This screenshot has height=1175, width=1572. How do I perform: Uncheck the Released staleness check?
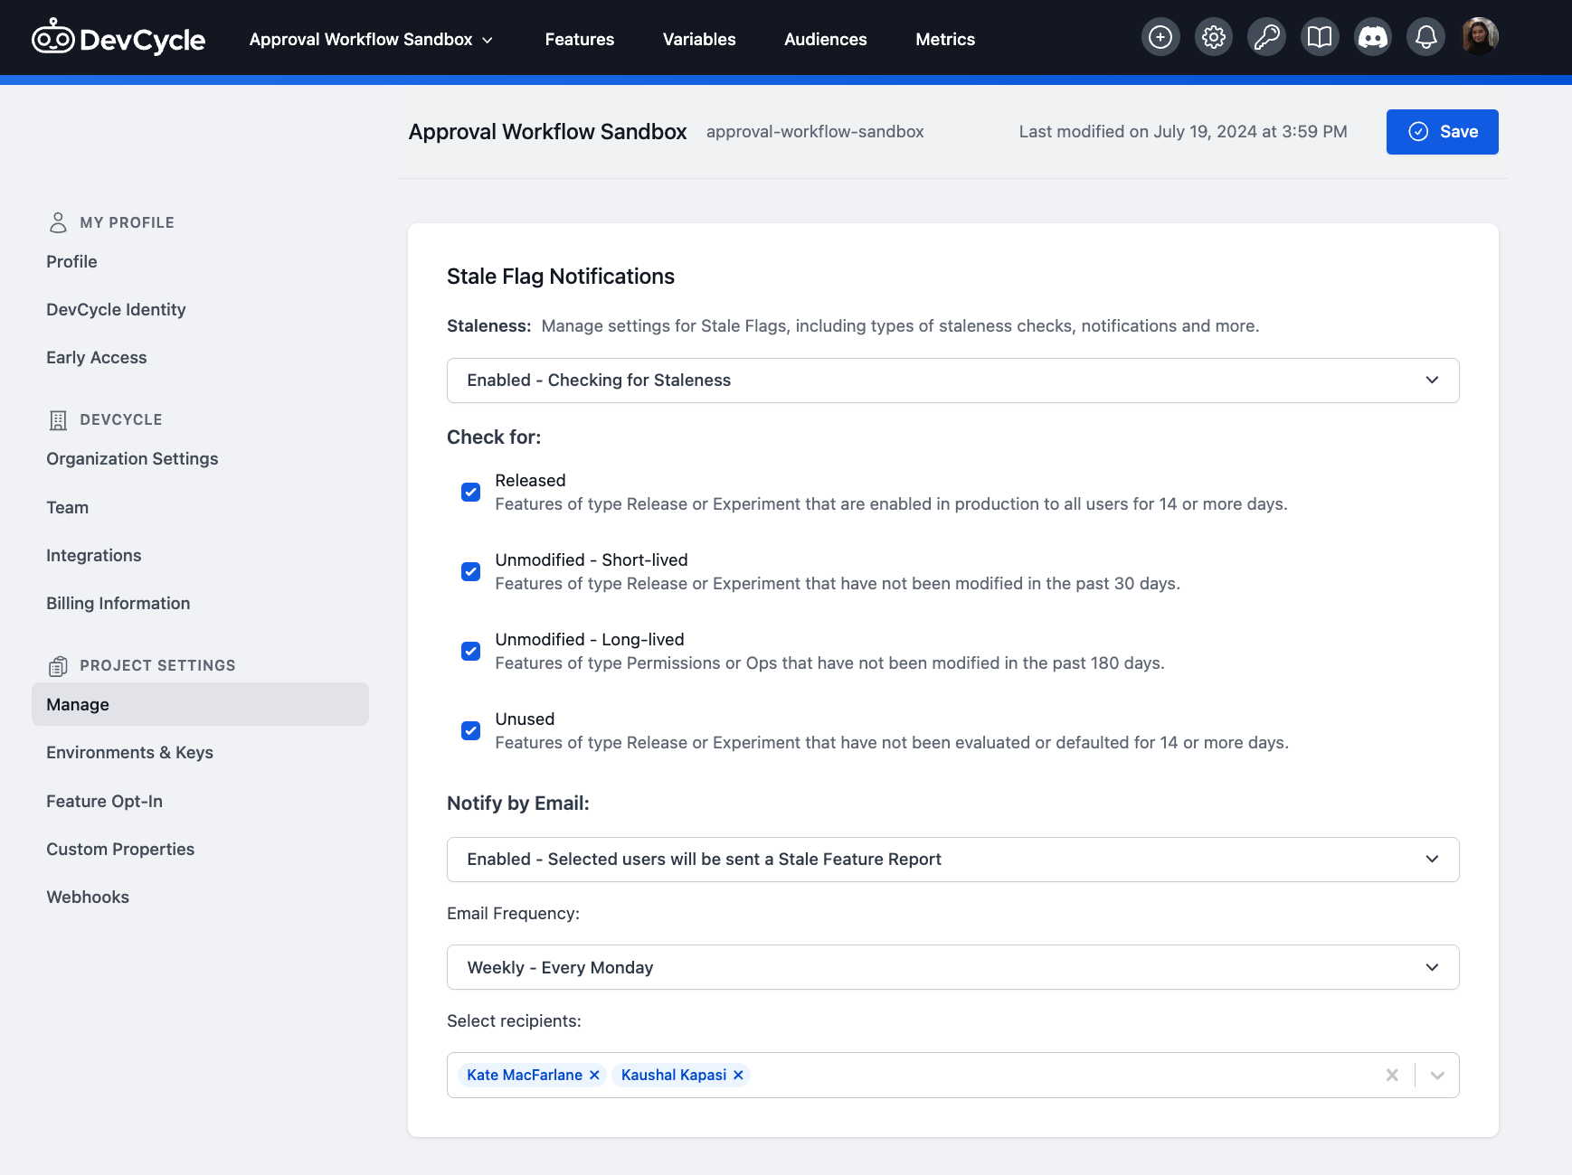[470, 492]
